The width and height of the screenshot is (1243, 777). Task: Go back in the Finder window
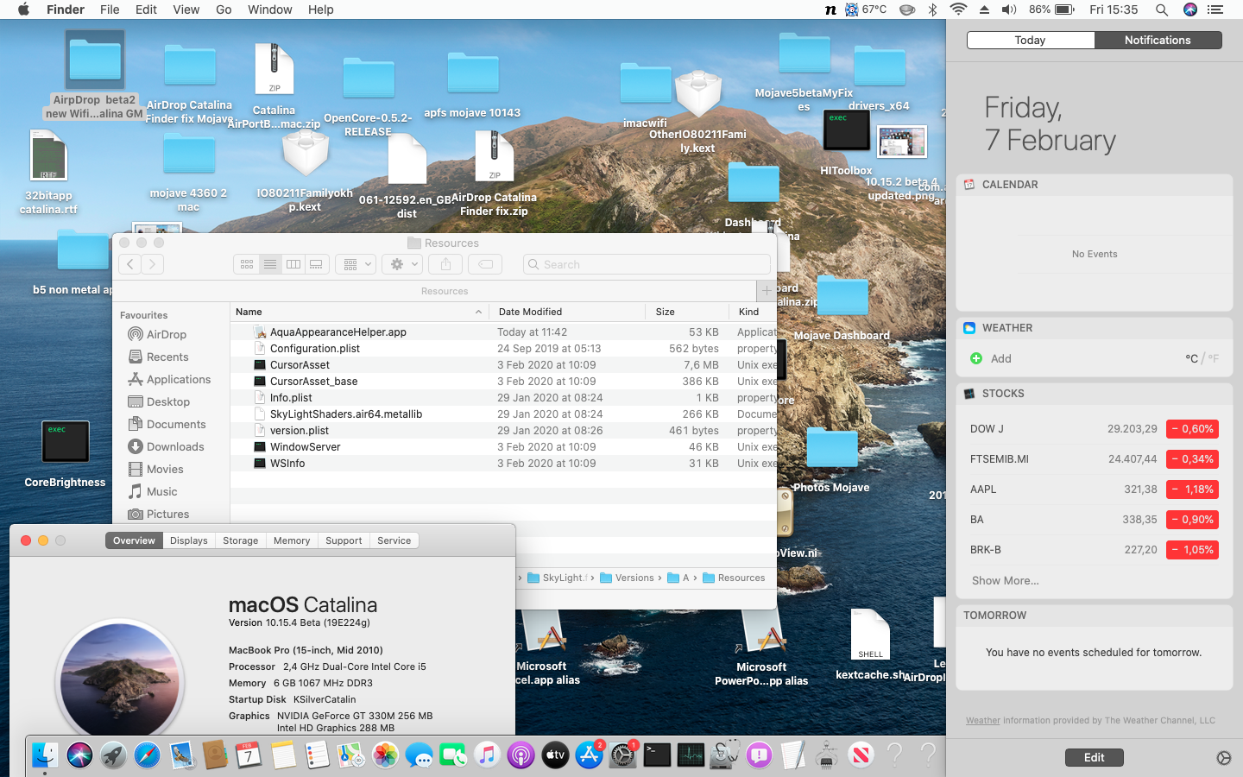click(130, 264)
